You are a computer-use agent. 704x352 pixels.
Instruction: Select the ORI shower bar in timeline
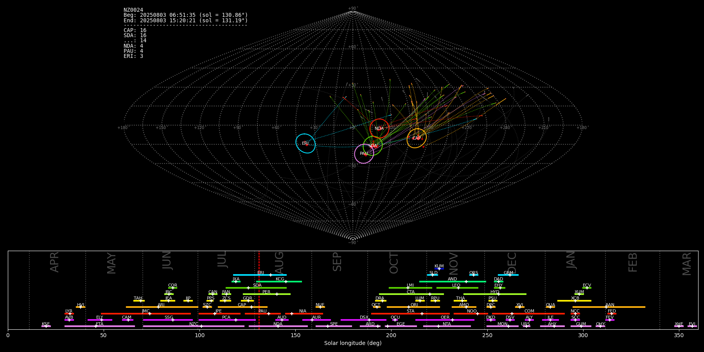(x=413, y=307)
